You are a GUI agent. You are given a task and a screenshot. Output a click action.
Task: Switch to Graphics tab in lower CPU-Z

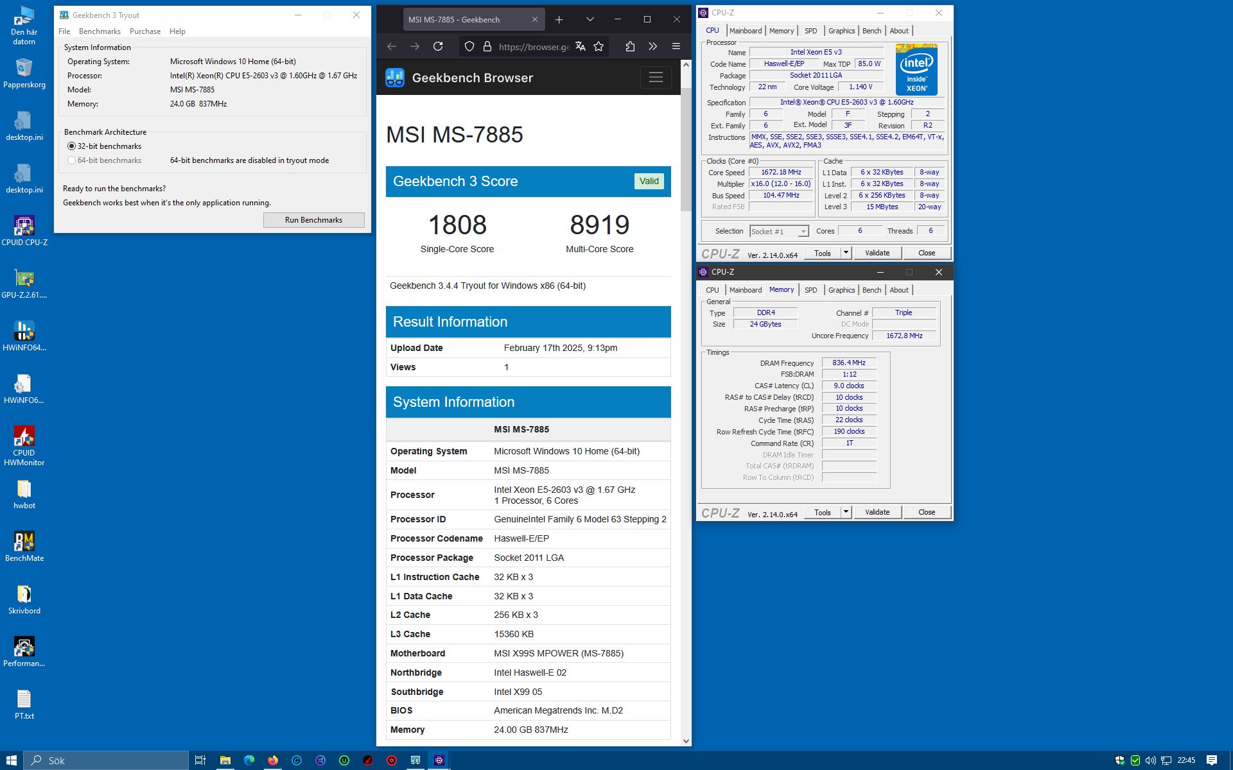click(841, 290)
